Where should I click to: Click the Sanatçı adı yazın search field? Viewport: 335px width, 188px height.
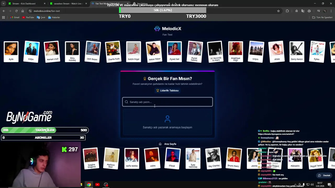[167, 102]
